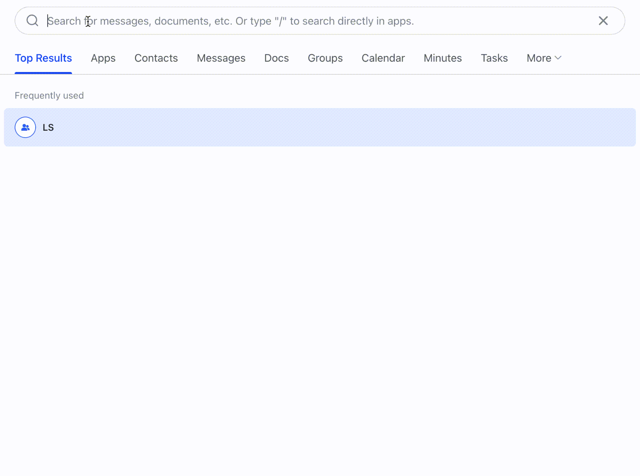Select the Top Results tab
This screenshot has width=640, height=476.
coord(43,58)
